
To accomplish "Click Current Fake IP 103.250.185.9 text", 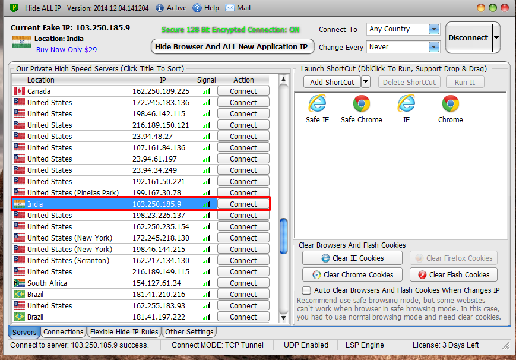I will point(70,27).
